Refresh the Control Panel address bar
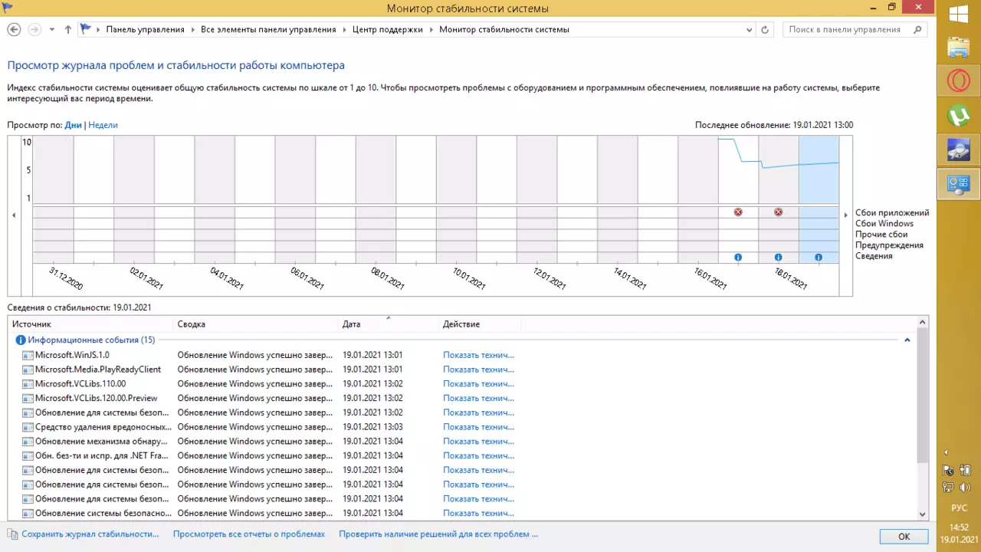This screenshot has width=981, height=552. pyautogui.click(x=764, y=29)
